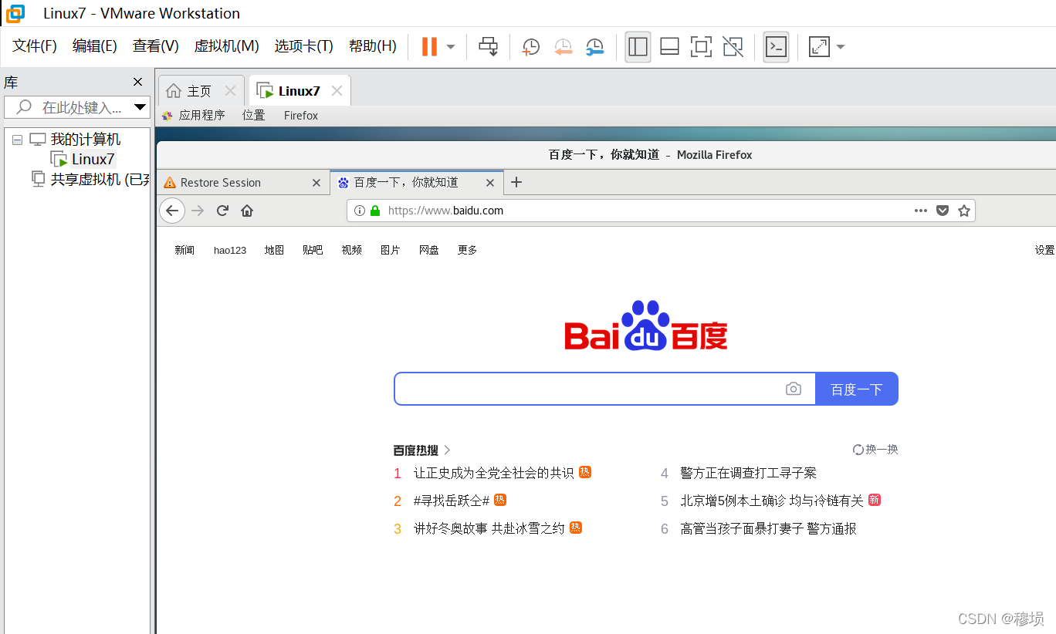The image size is (1056, 634).
Task: Open Baidu 视频 link
Action: coord(352,250)
